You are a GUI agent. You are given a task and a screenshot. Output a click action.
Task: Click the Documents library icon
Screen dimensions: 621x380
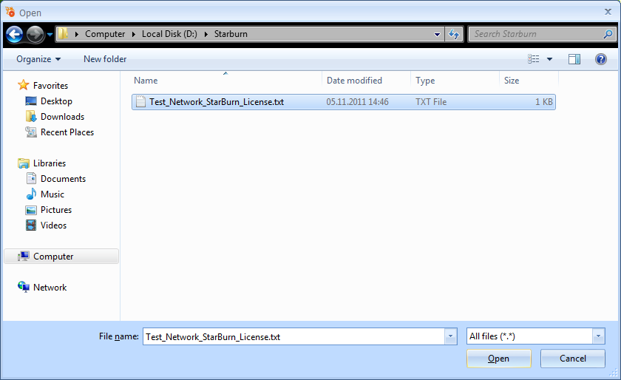click(x=31, y=178)
